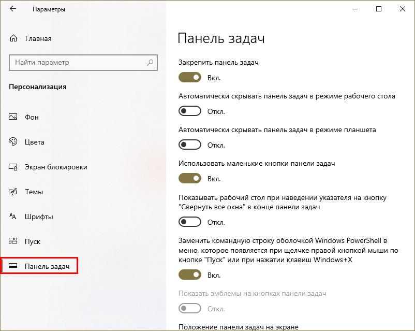The width and height of the screenshot is (415, 331).
Task: Maximize the Параметры window
Action: coord(379,9)
